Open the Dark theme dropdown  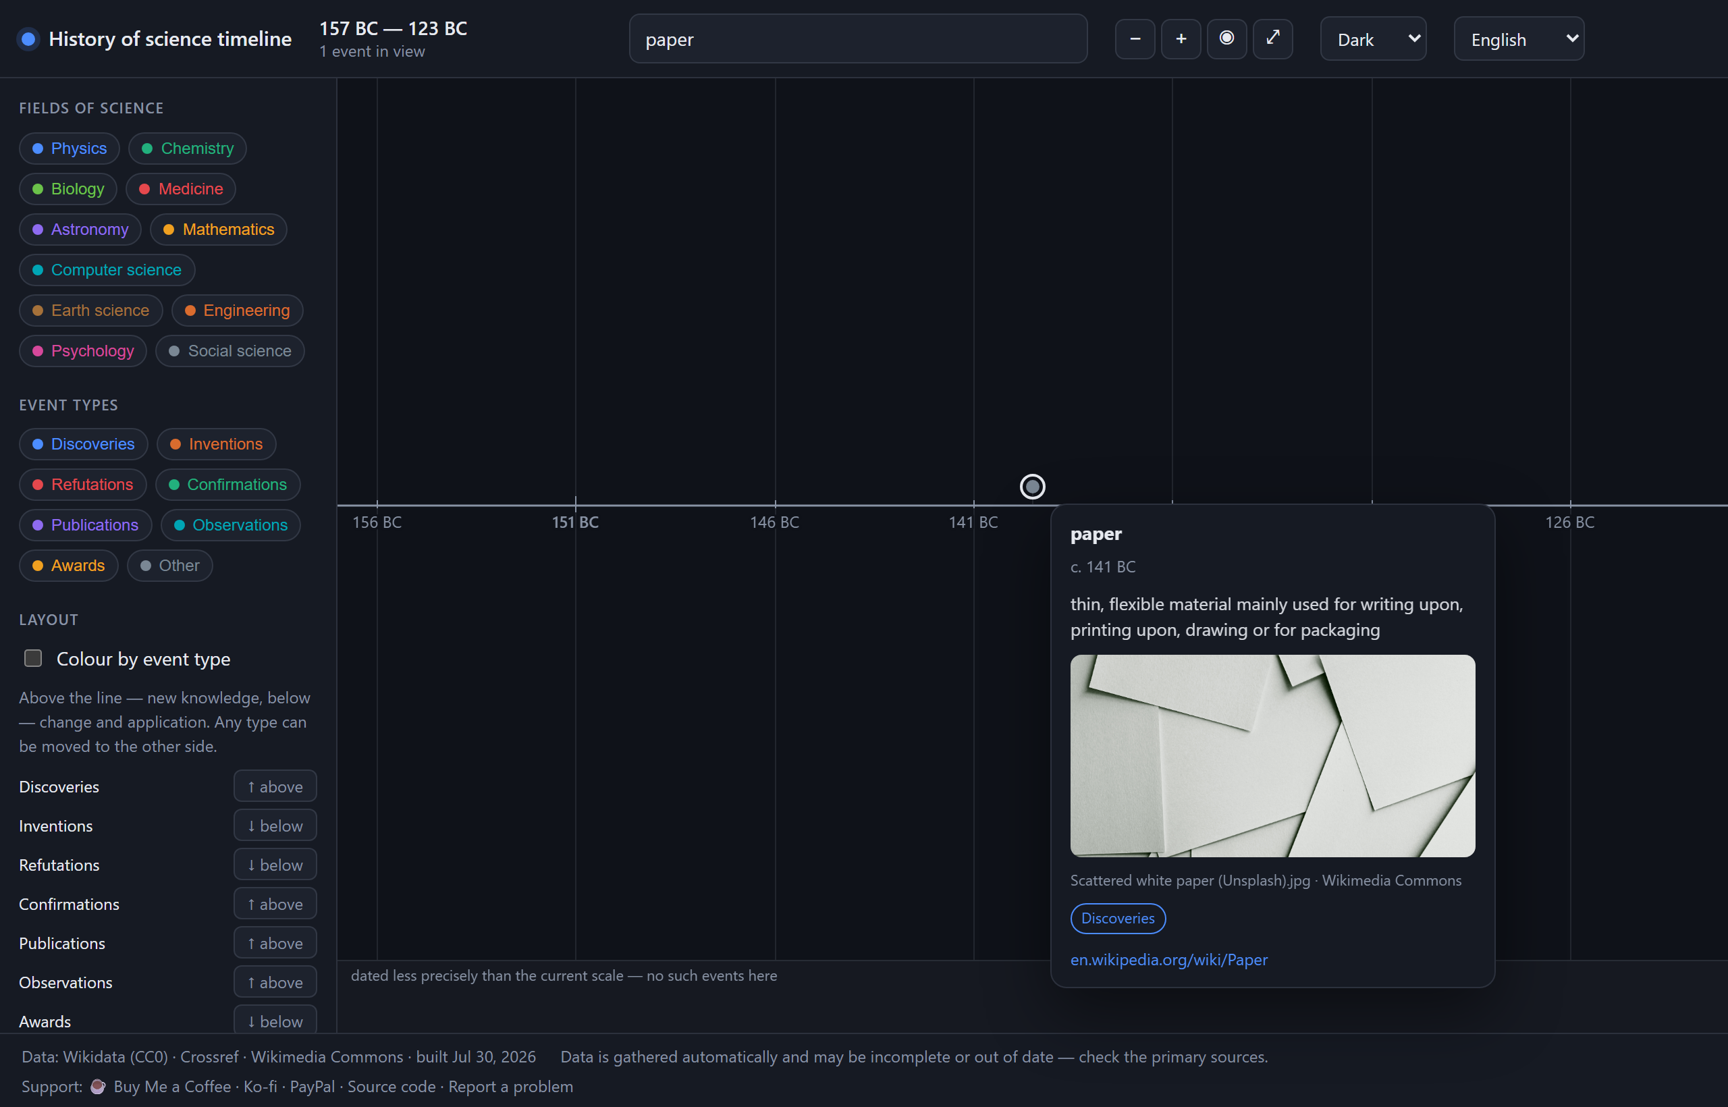pyautogui.click(x=1373, y=39)
